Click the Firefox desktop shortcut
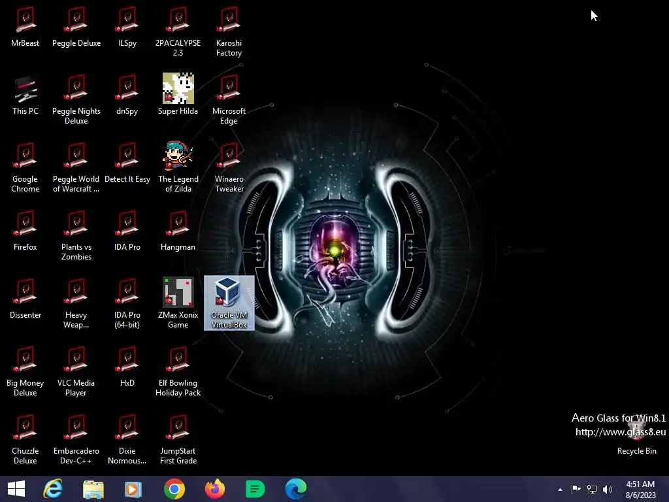 pyautogui.click(x=25, y=231)
